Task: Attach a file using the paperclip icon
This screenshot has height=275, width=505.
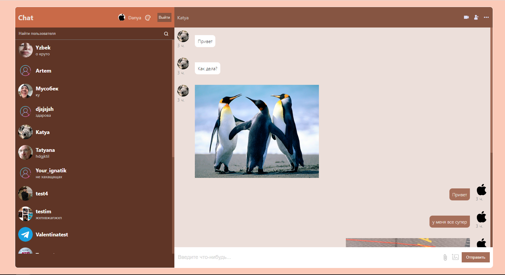Action: [445, 257]
